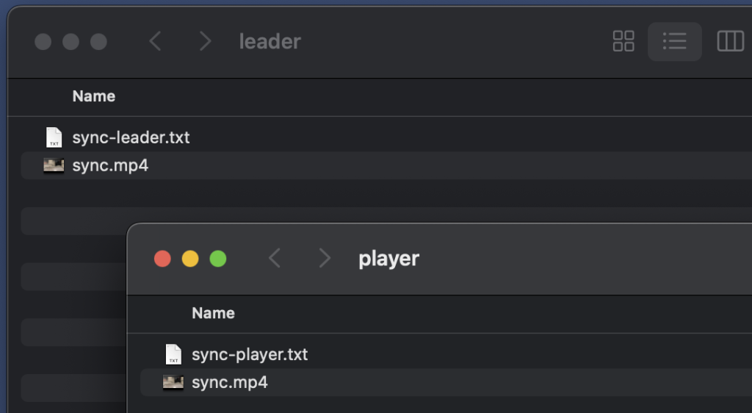Close the player window
Image resolution: width=752 pixels, height=413 pixels.
pos(162,259)
